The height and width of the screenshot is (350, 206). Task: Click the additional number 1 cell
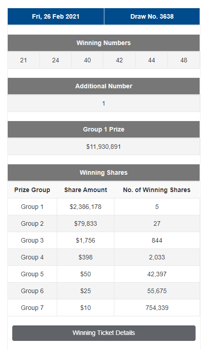click(103, 103)
